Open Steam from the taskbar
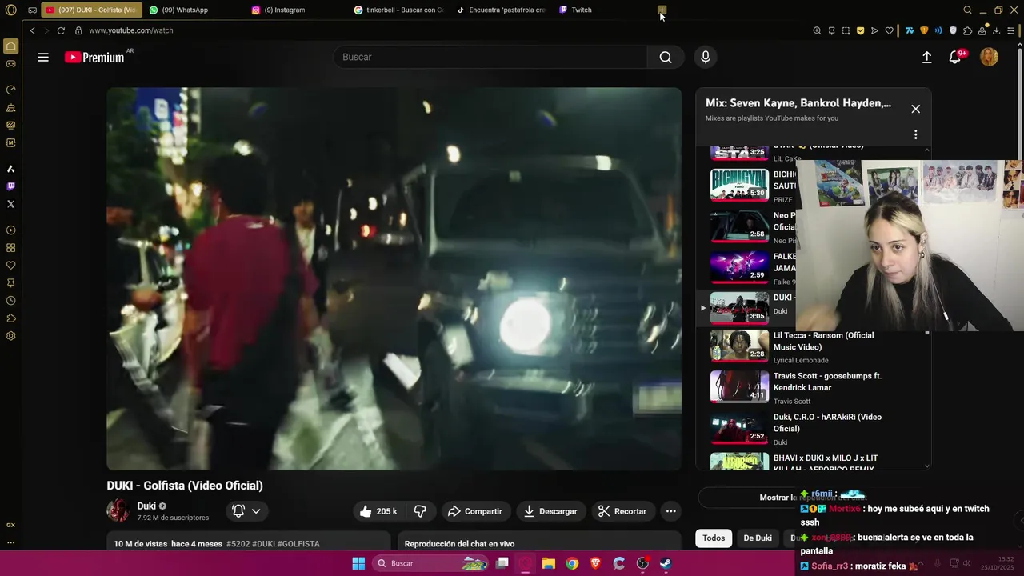This screenshot has height=576, width=1024. [x=666, y=563]
